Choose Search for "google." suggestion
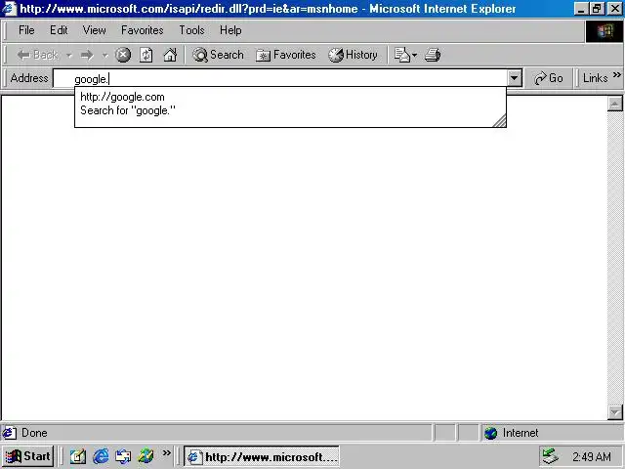Viewport: 625px width, 469px height. [290, 110]
